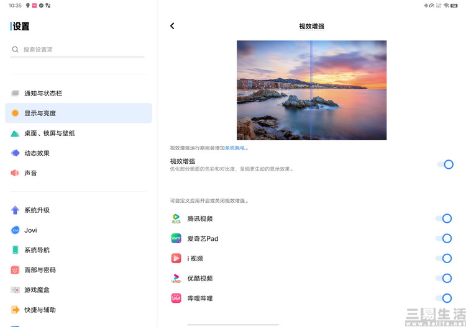Click the 动态效果 diamond icon

point(15,153)
